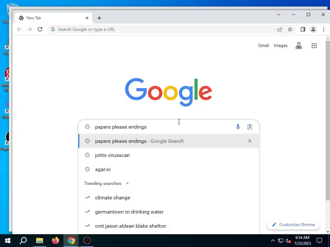This screenshot has width=330, height=247.
Task: Click Customize Chrome button
Action: click(293, 224)
